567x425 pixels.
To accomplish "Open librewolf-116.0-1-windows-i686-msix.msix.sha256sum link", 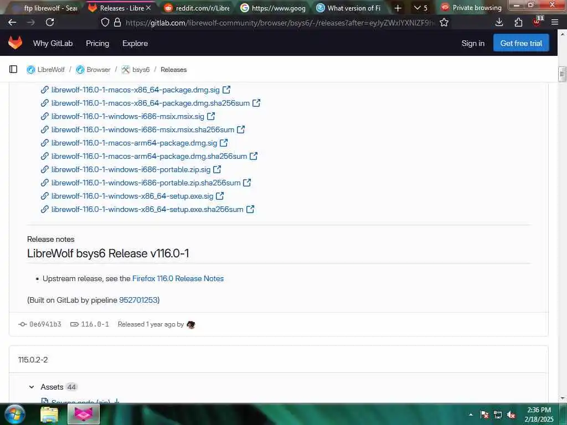I will point(143,129).
